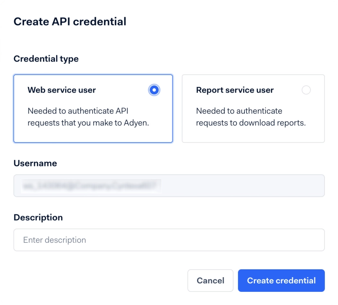338x305 pixels.
Task: Click the Web service user card
Action: pyautogui.click(x=93, y=108)
